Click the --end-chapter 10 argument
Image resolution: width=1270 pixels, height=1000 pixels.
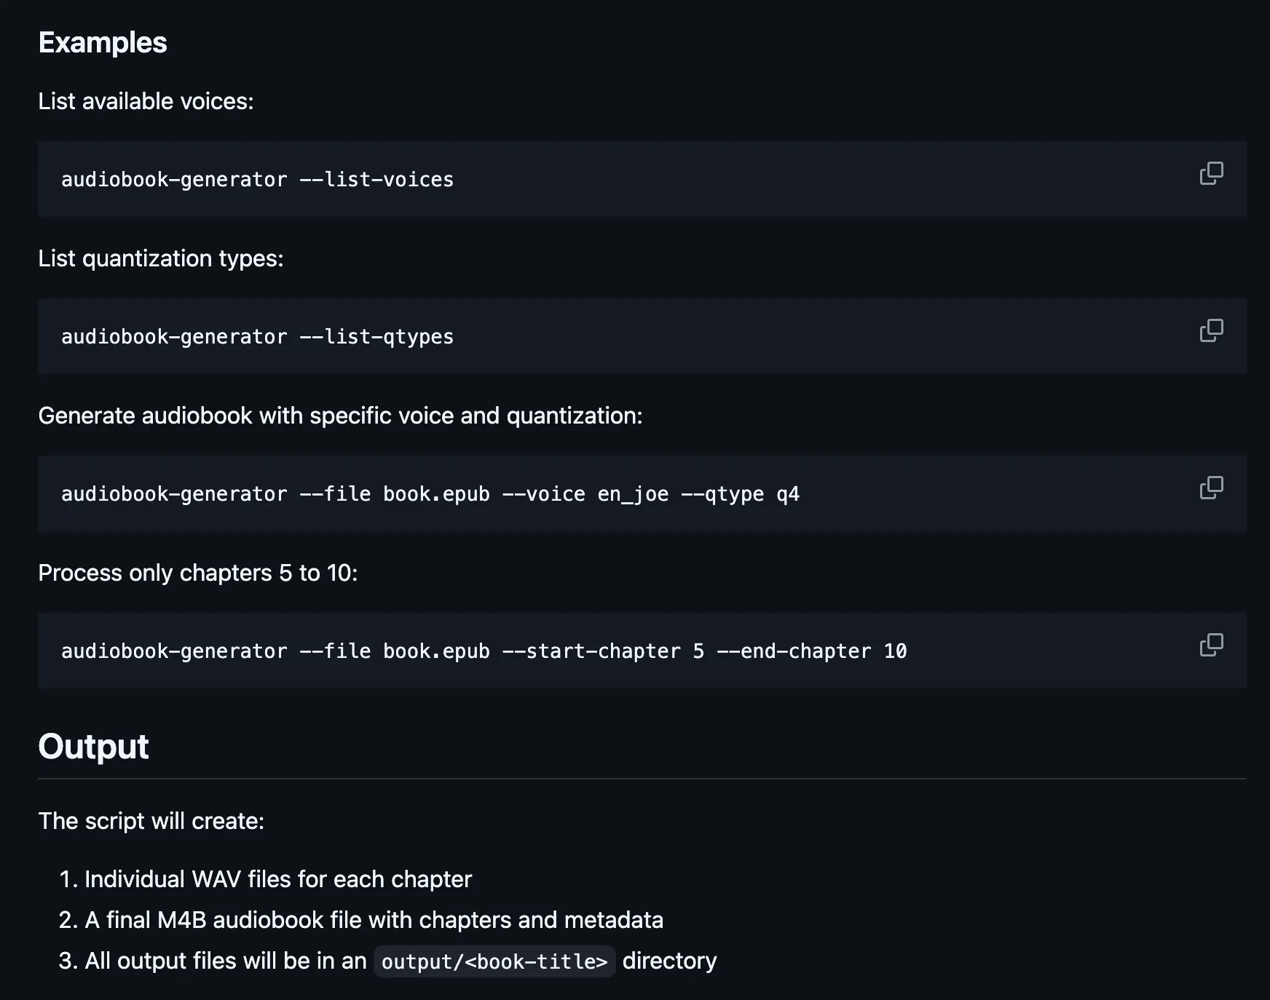point(813,651)
